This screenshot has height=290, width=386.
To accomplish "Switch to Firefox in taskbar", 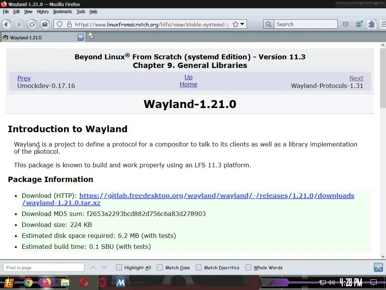I will coord(46,282).
